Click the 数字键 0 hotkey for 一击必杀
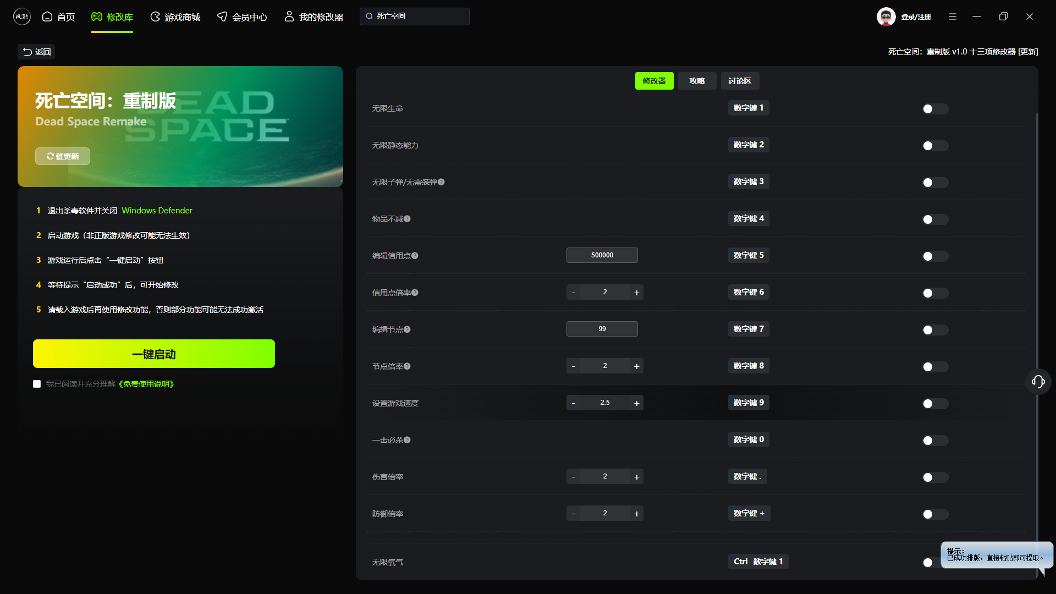The height and width of the screenshot is (594, 1056). [749, 439]
